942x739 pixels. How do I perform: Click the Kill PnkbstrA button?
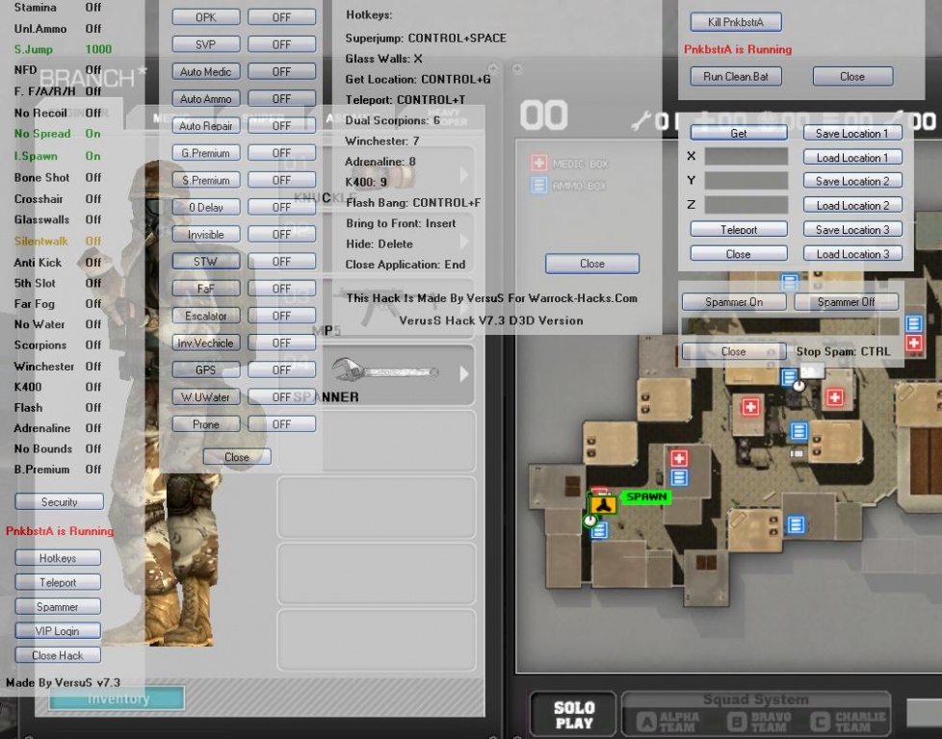coord(736,22)
